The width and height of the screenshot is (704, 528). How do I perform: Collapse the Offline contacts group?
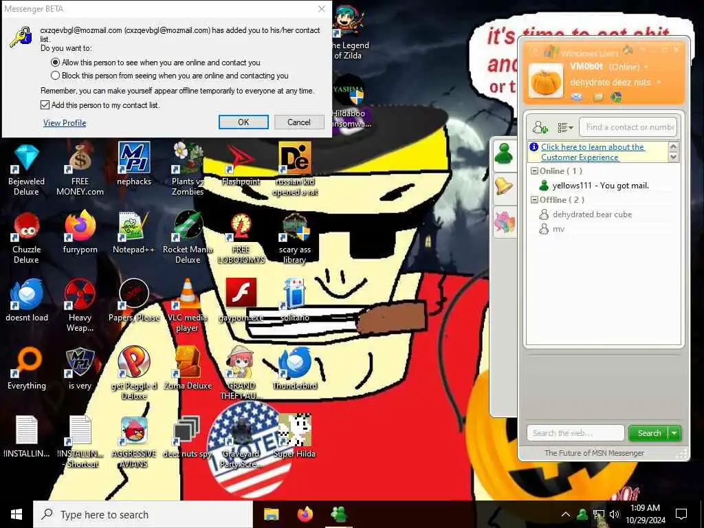tap(534, 200)
